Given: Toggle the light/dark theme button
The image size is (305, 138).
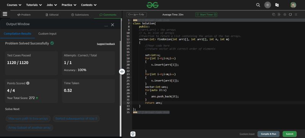Looking at the screenshot, I should click(x=268, y=5).
